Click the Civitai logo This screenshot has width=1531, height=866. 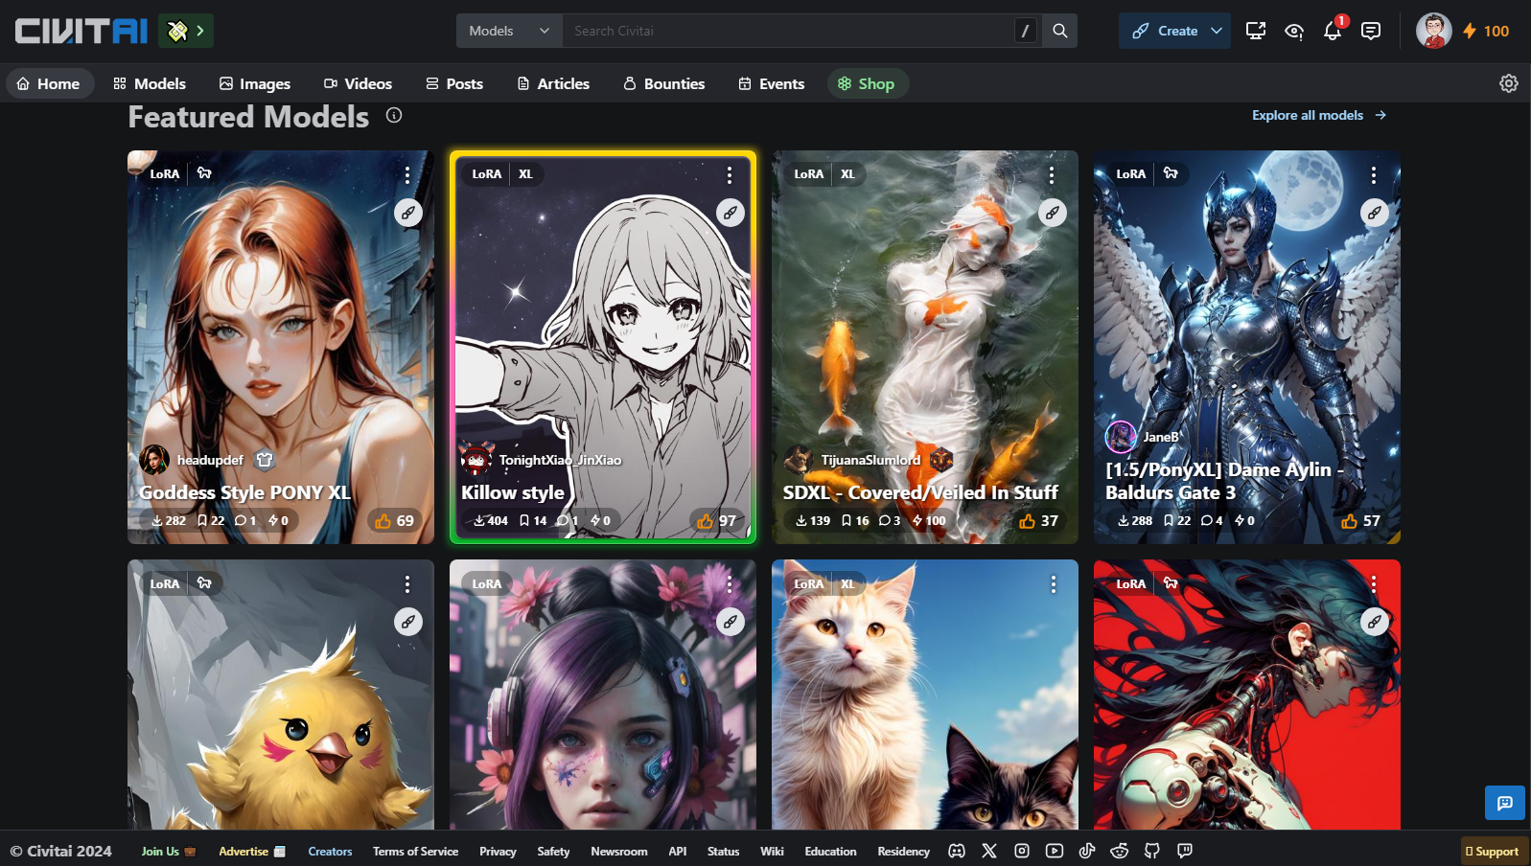coord(81,31)
